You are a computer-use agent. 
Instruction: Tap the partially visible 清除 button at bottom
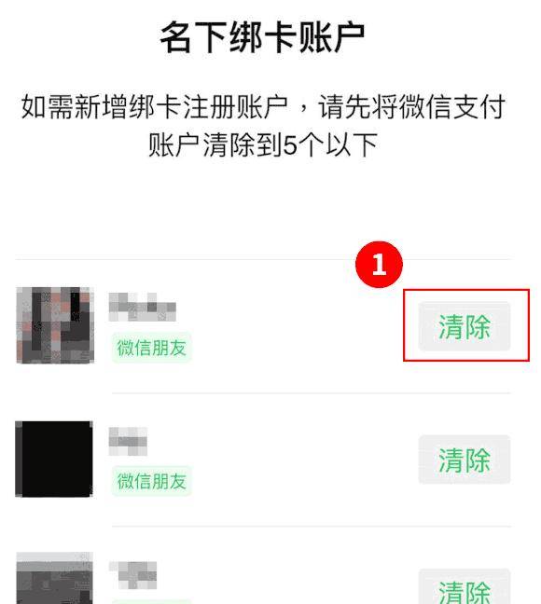tap(465, 586)
